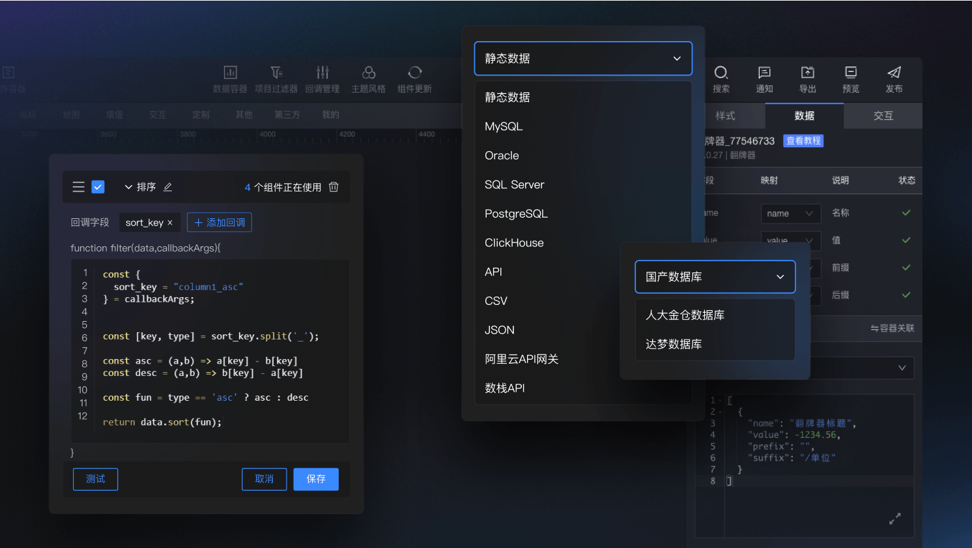Open the dropdown above the JSON editor
972x548 pixels.
pos(862,368)
